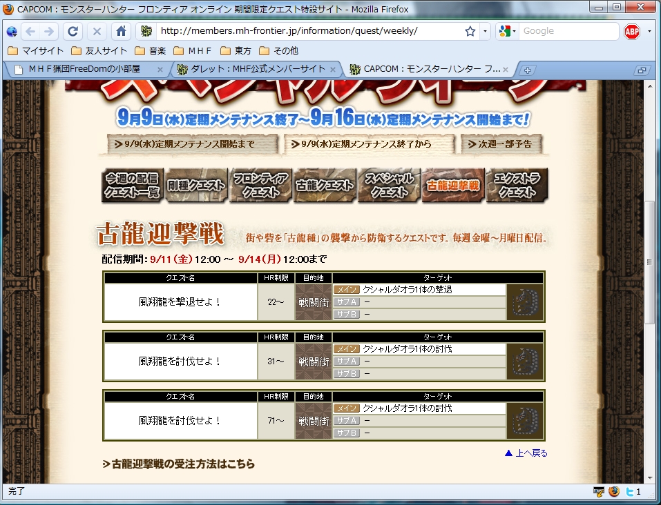Open the エクストラクエスト category button
Screen dimensions: 661x505
[x=517, y=186]
